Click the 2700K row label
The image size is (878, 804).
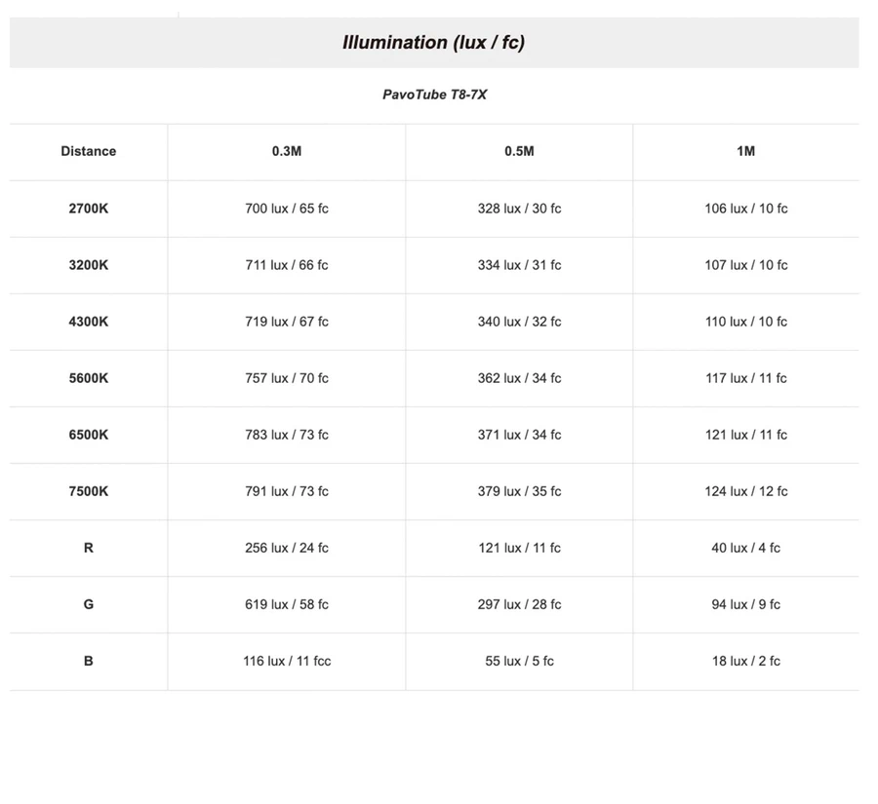(x=88, y=209)
